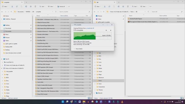Image resolution: width=185 pixels, height=104 pixels.
Task: Open OneDrive - Personal in sidebar
Action: pos(10,19)
